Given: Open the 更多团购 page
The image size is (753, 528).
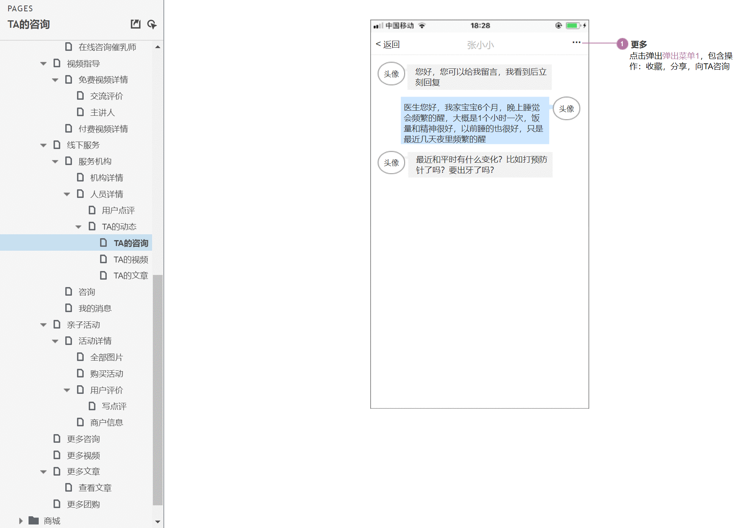Looking at the screenshot, I should (x=83, y=504).
